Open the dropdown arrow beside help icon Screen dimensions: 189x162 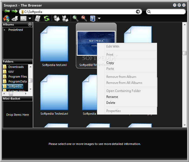point(99,18)
